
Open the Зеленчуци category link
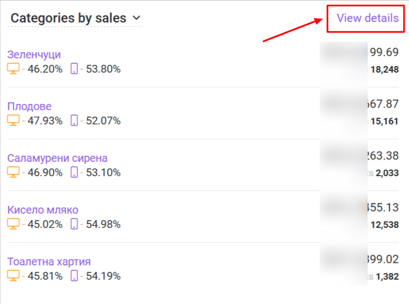tap(34, 55)
